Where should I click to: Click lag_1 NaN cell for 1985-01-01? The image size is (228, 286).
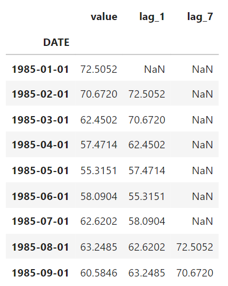pyautogui.click(x=155, y=69)
